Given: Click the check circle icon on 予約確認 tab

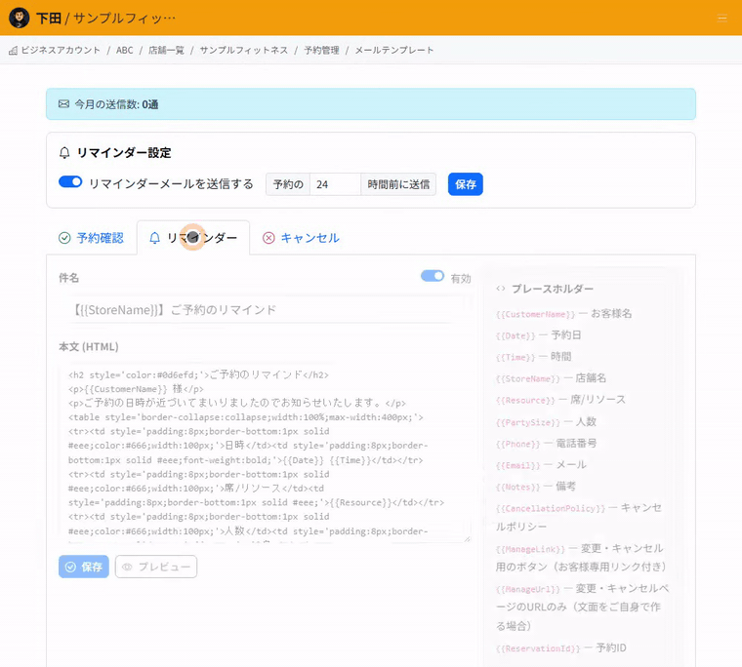Looking at the screenshot, I should pyautogui.click(x=64, y=238).
